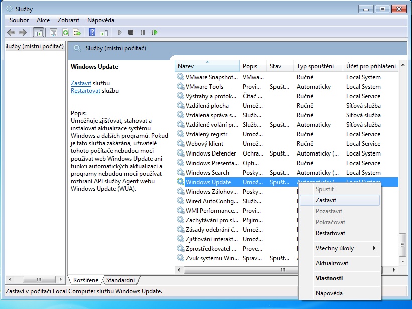Click the Zastavit service link
Viewport: 412px width, 309px height.
coord(81,83)
